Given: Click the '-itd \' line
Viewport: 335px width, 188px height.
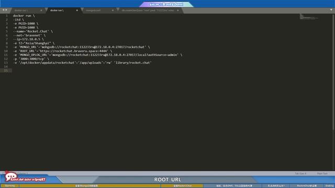Looking at the screenshot, I should pyautogui.click(x=18, y=20).
